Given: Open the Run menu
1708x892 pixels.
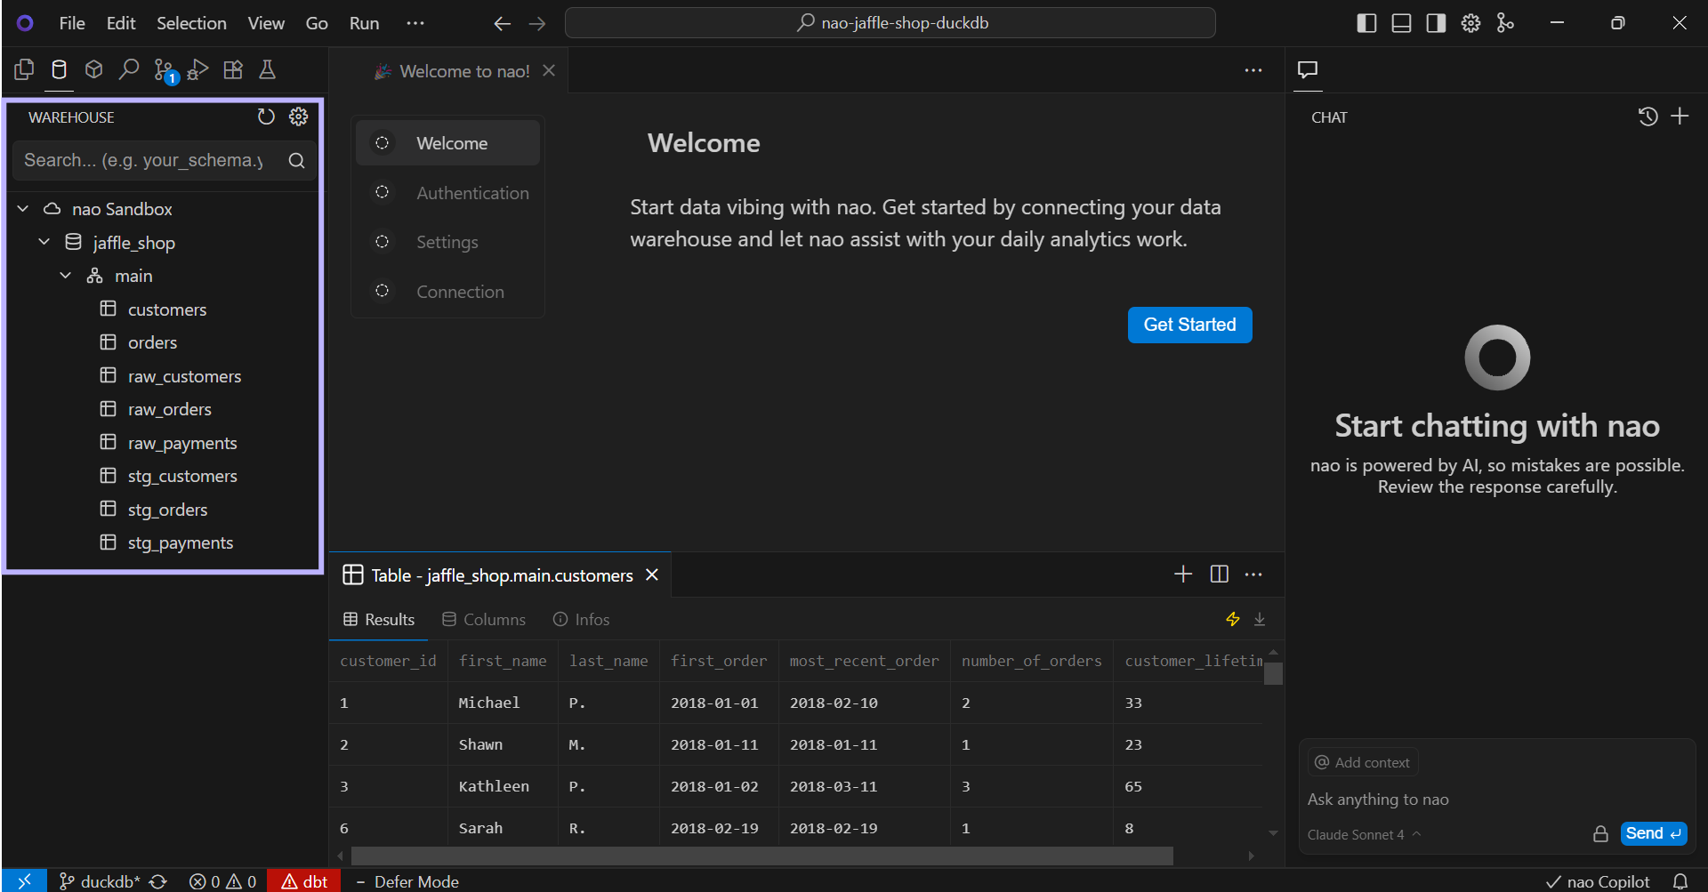Looking at the screenshot, I should click(364, 23).
